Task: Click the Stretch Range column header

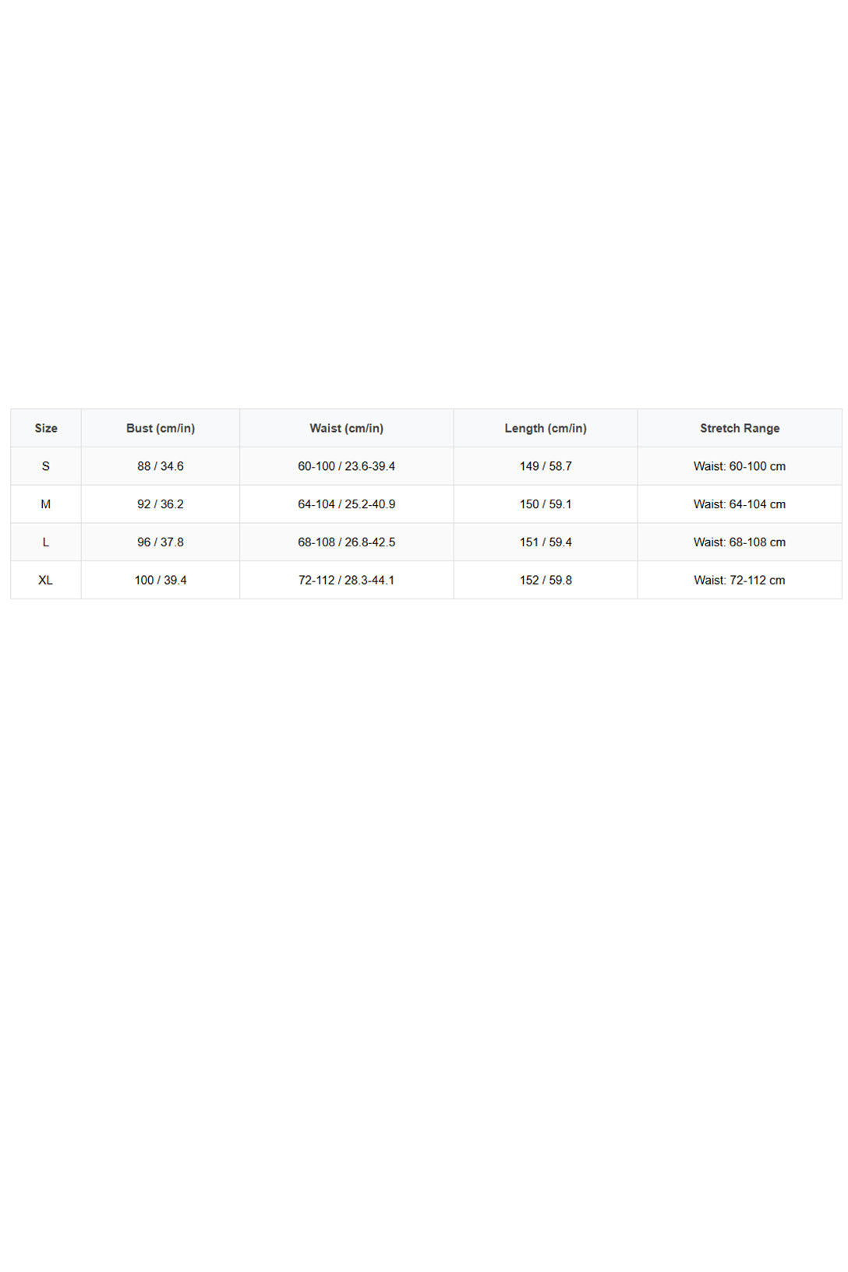Action: 740,428
